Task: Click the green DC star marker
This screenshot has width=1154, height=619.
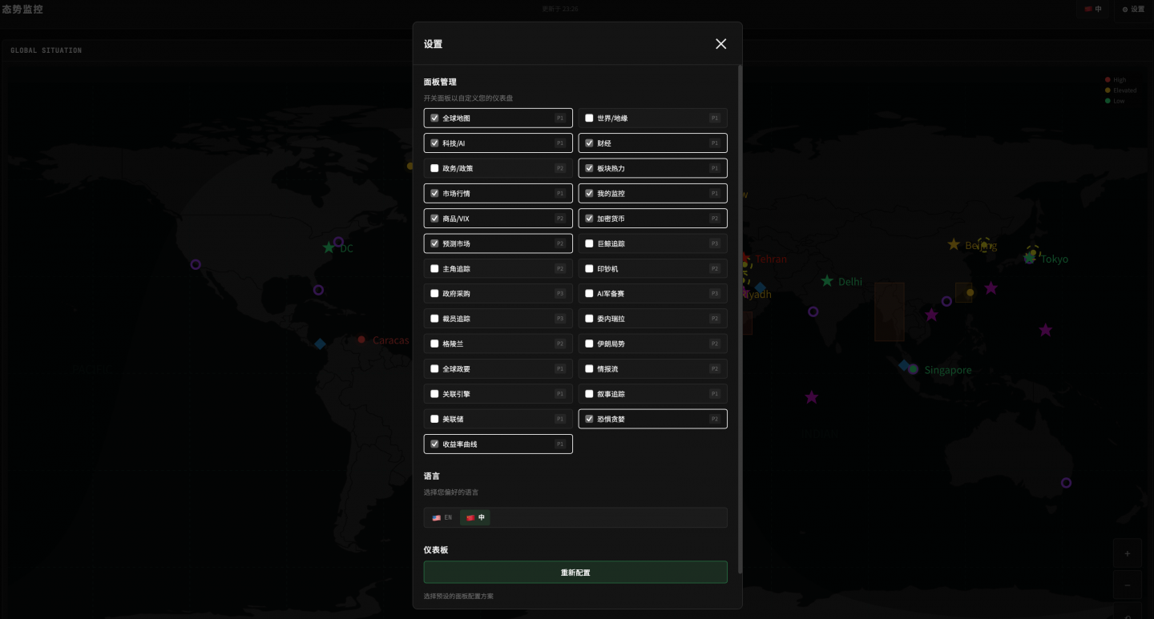Action: click(329, 248)
